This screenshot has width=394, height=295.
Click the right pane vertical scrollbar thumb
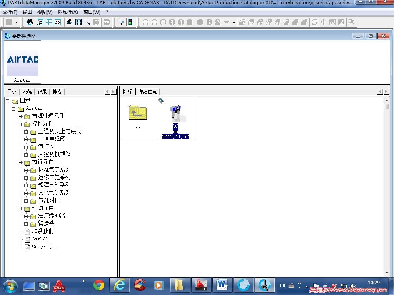(386, 106)
